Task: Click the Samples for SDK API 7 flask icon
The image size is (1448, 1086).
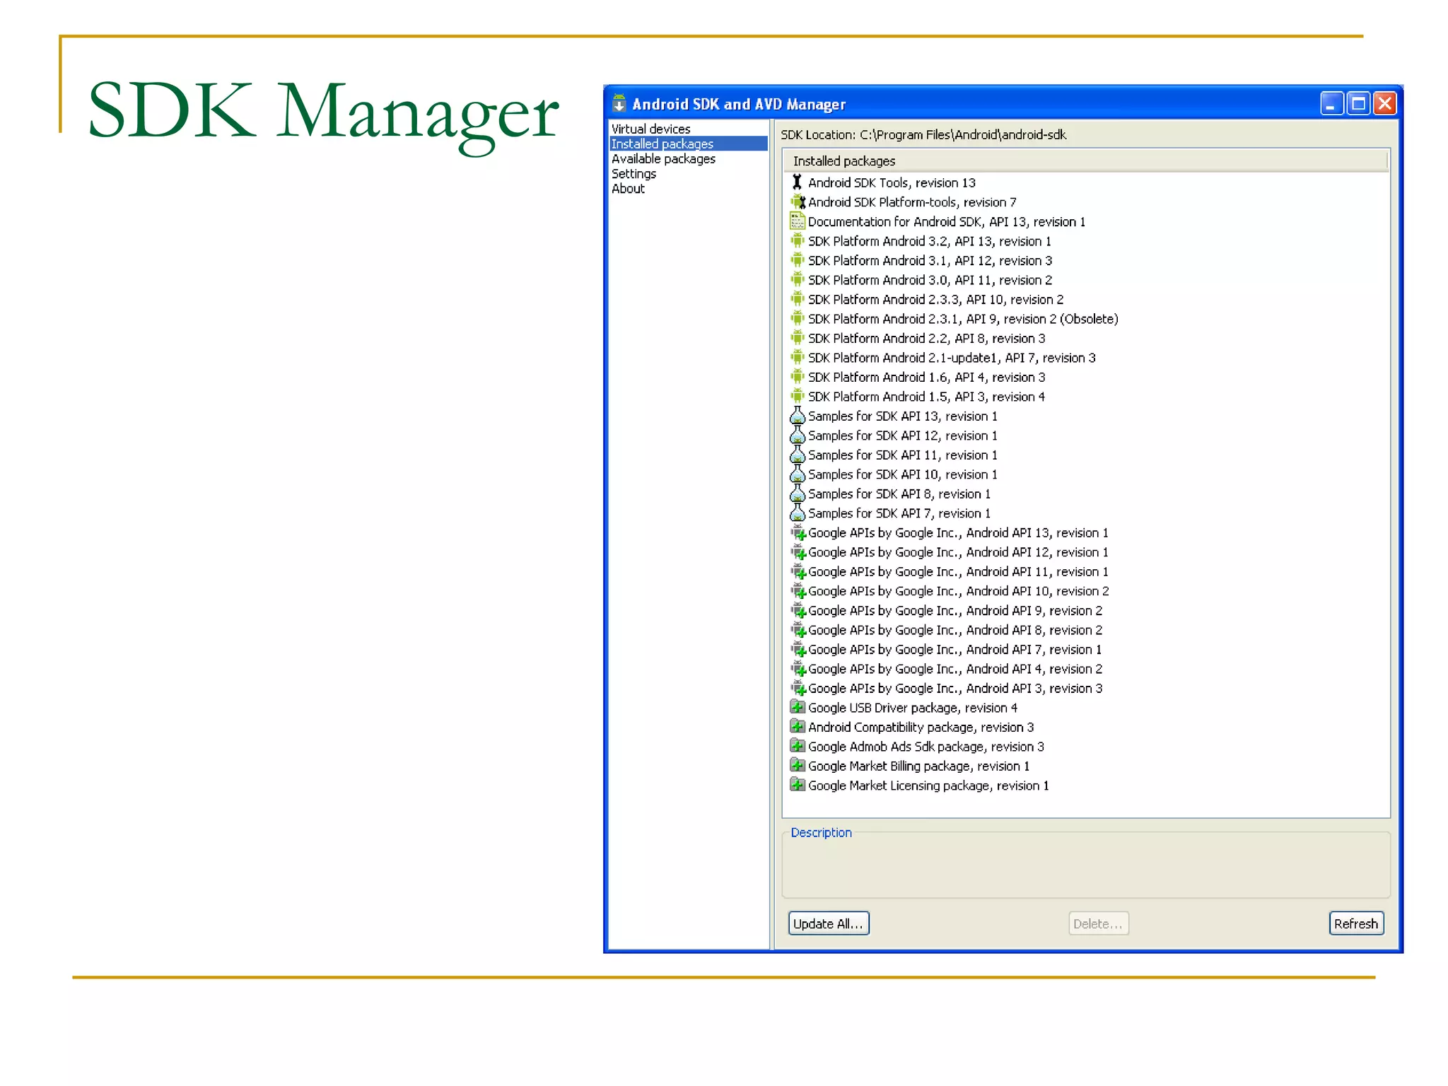Action: pos(798,513)
